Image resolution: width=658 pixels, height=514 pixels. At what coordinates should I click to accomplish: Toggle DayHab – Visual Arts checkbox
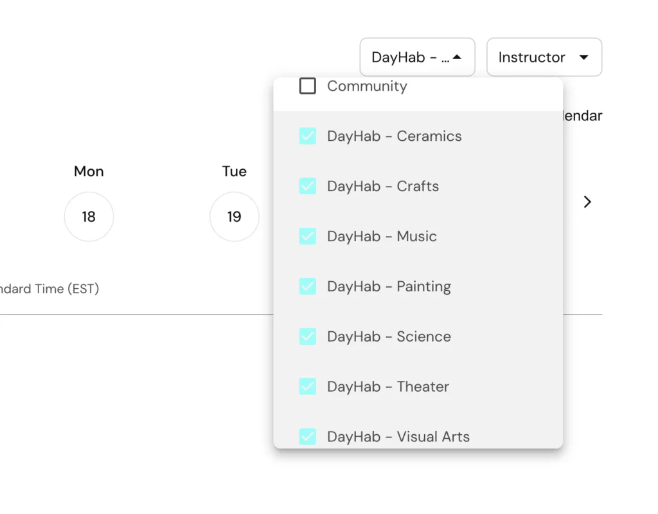308,436
